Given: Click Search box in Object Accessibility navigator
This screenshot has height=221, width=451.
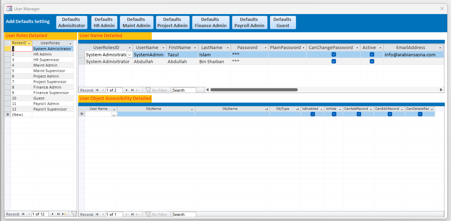Looking at the screenshot, I should point(184,214).
